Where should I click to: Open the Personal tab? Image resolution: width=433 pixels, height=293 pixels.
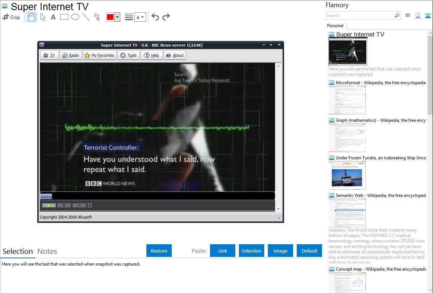[x=335, y=26]
